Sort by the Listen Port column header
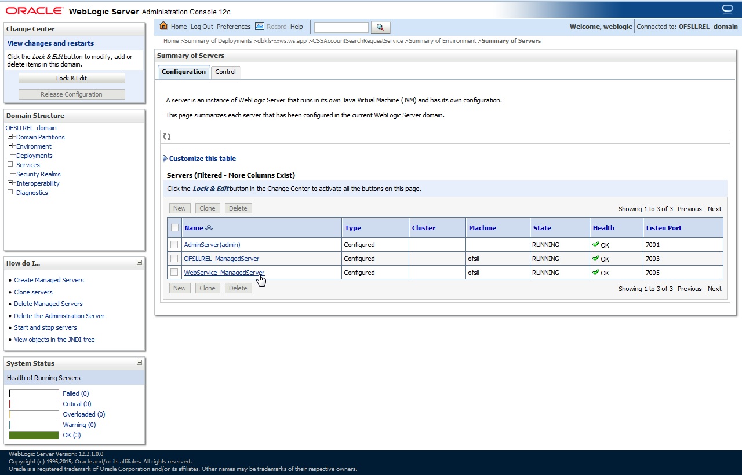This screenshot has width=742, height=475. click(x=664, y=228)
